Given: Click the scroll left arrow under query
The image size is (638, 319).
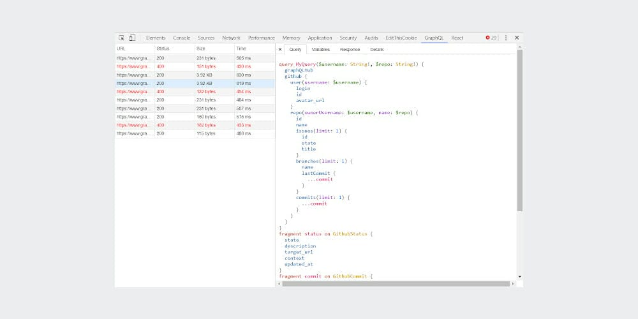Looking at the screenshot, I should (x=279, y=284).
